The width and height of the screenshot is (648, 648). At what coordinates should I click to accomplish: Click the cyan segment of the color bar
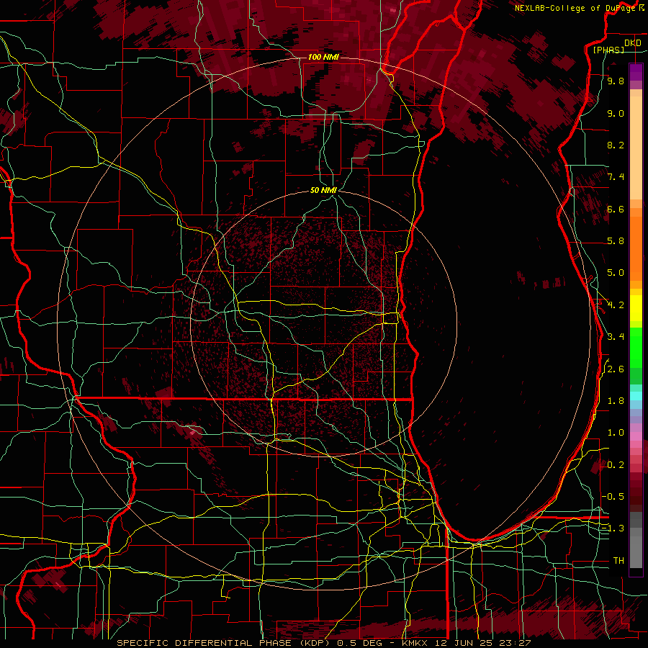[x=636, y=396]
